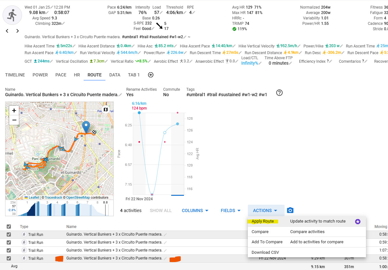Uncheck the row with 1:07 moving time
The image size is (388, 270).
[9, 251]
